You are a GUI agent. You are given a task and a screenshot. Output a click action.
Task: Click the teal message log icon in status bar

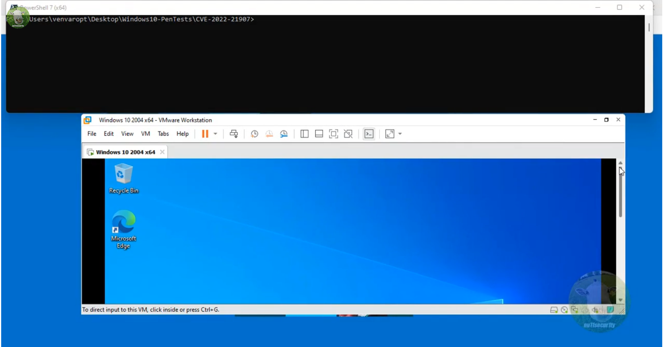610,310
